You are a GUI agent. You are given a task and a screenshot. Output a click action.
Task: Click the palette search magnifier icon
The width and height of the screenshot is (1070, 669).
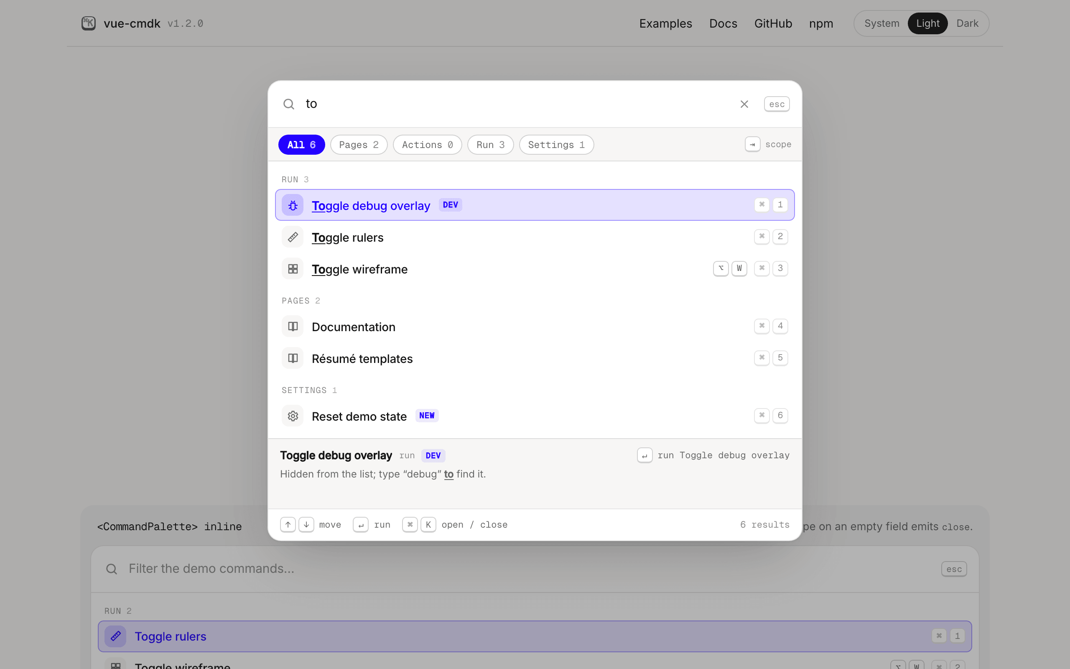click(x=289, y=104)
